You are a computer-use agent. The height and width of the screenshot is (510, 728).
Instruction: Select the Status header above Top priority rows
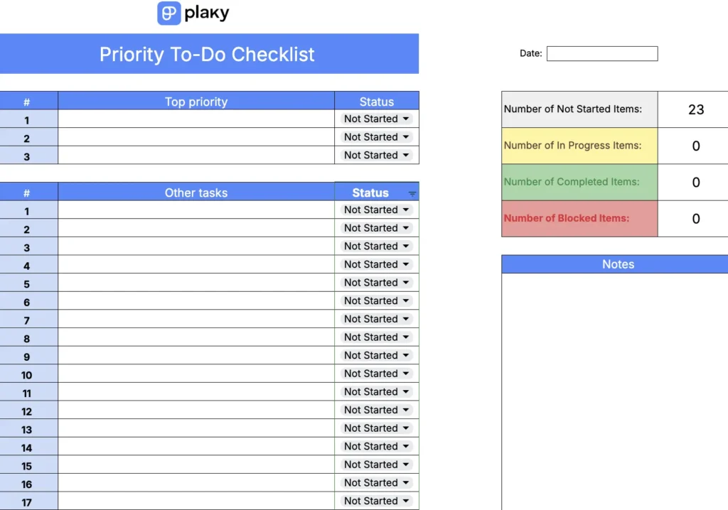click(377, 101)
